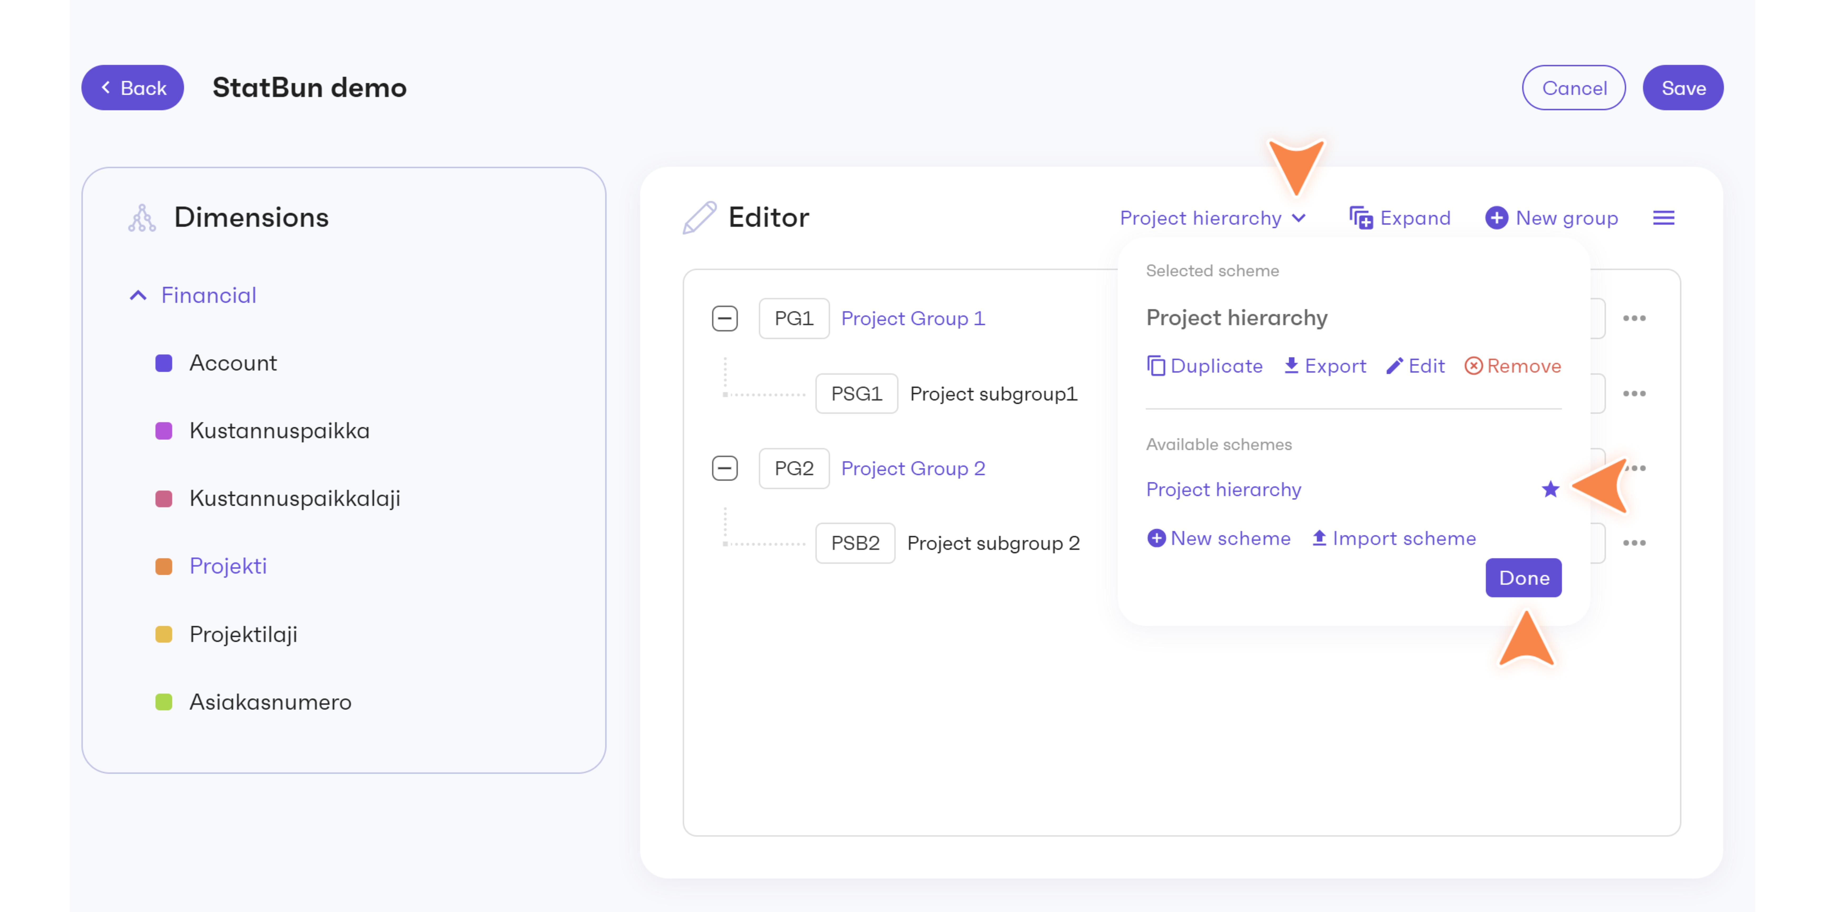Open the Project hierarchy scheme dropdown
1825x912 pixels.
point(1213,218)
